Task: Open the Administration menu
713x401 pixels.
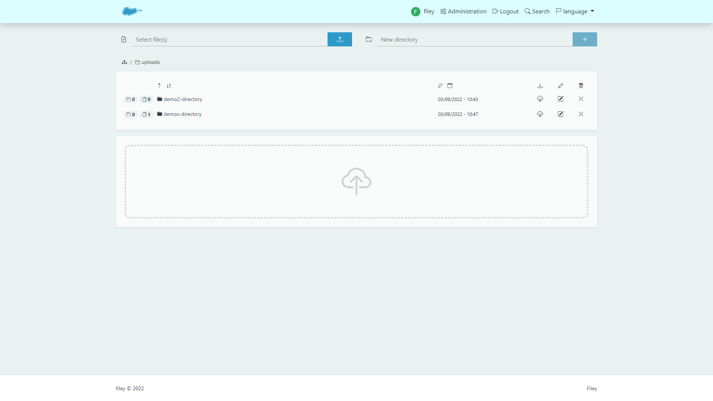Action: point(463,11)
